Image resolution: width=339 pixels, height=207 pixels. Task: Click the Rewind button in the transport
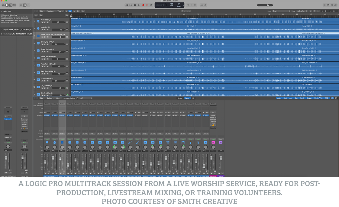pyautogui.click(x=127, y=5)
